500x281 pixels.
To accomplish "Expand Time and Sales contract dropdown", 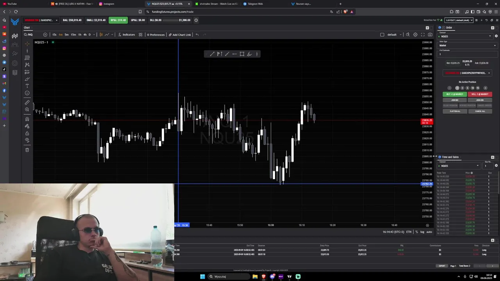I will (477, 166).
